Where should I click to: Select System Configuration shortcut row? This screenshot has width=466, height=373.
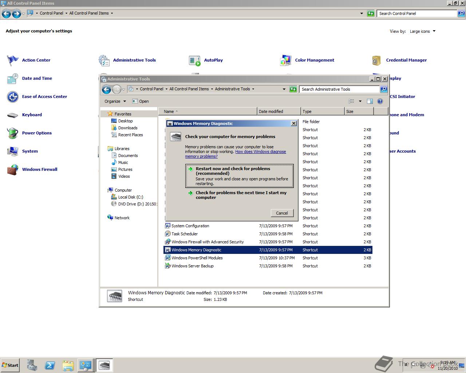[x=268, y=226]
